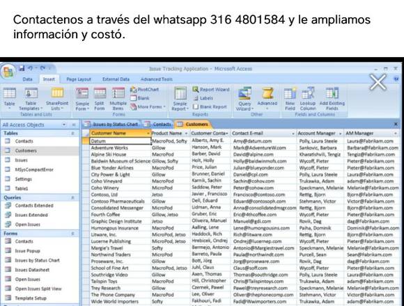Open Customer Name column filter dropdown
Image resolution: width=404 pixels, height=306 pixels.
point(148,134)
